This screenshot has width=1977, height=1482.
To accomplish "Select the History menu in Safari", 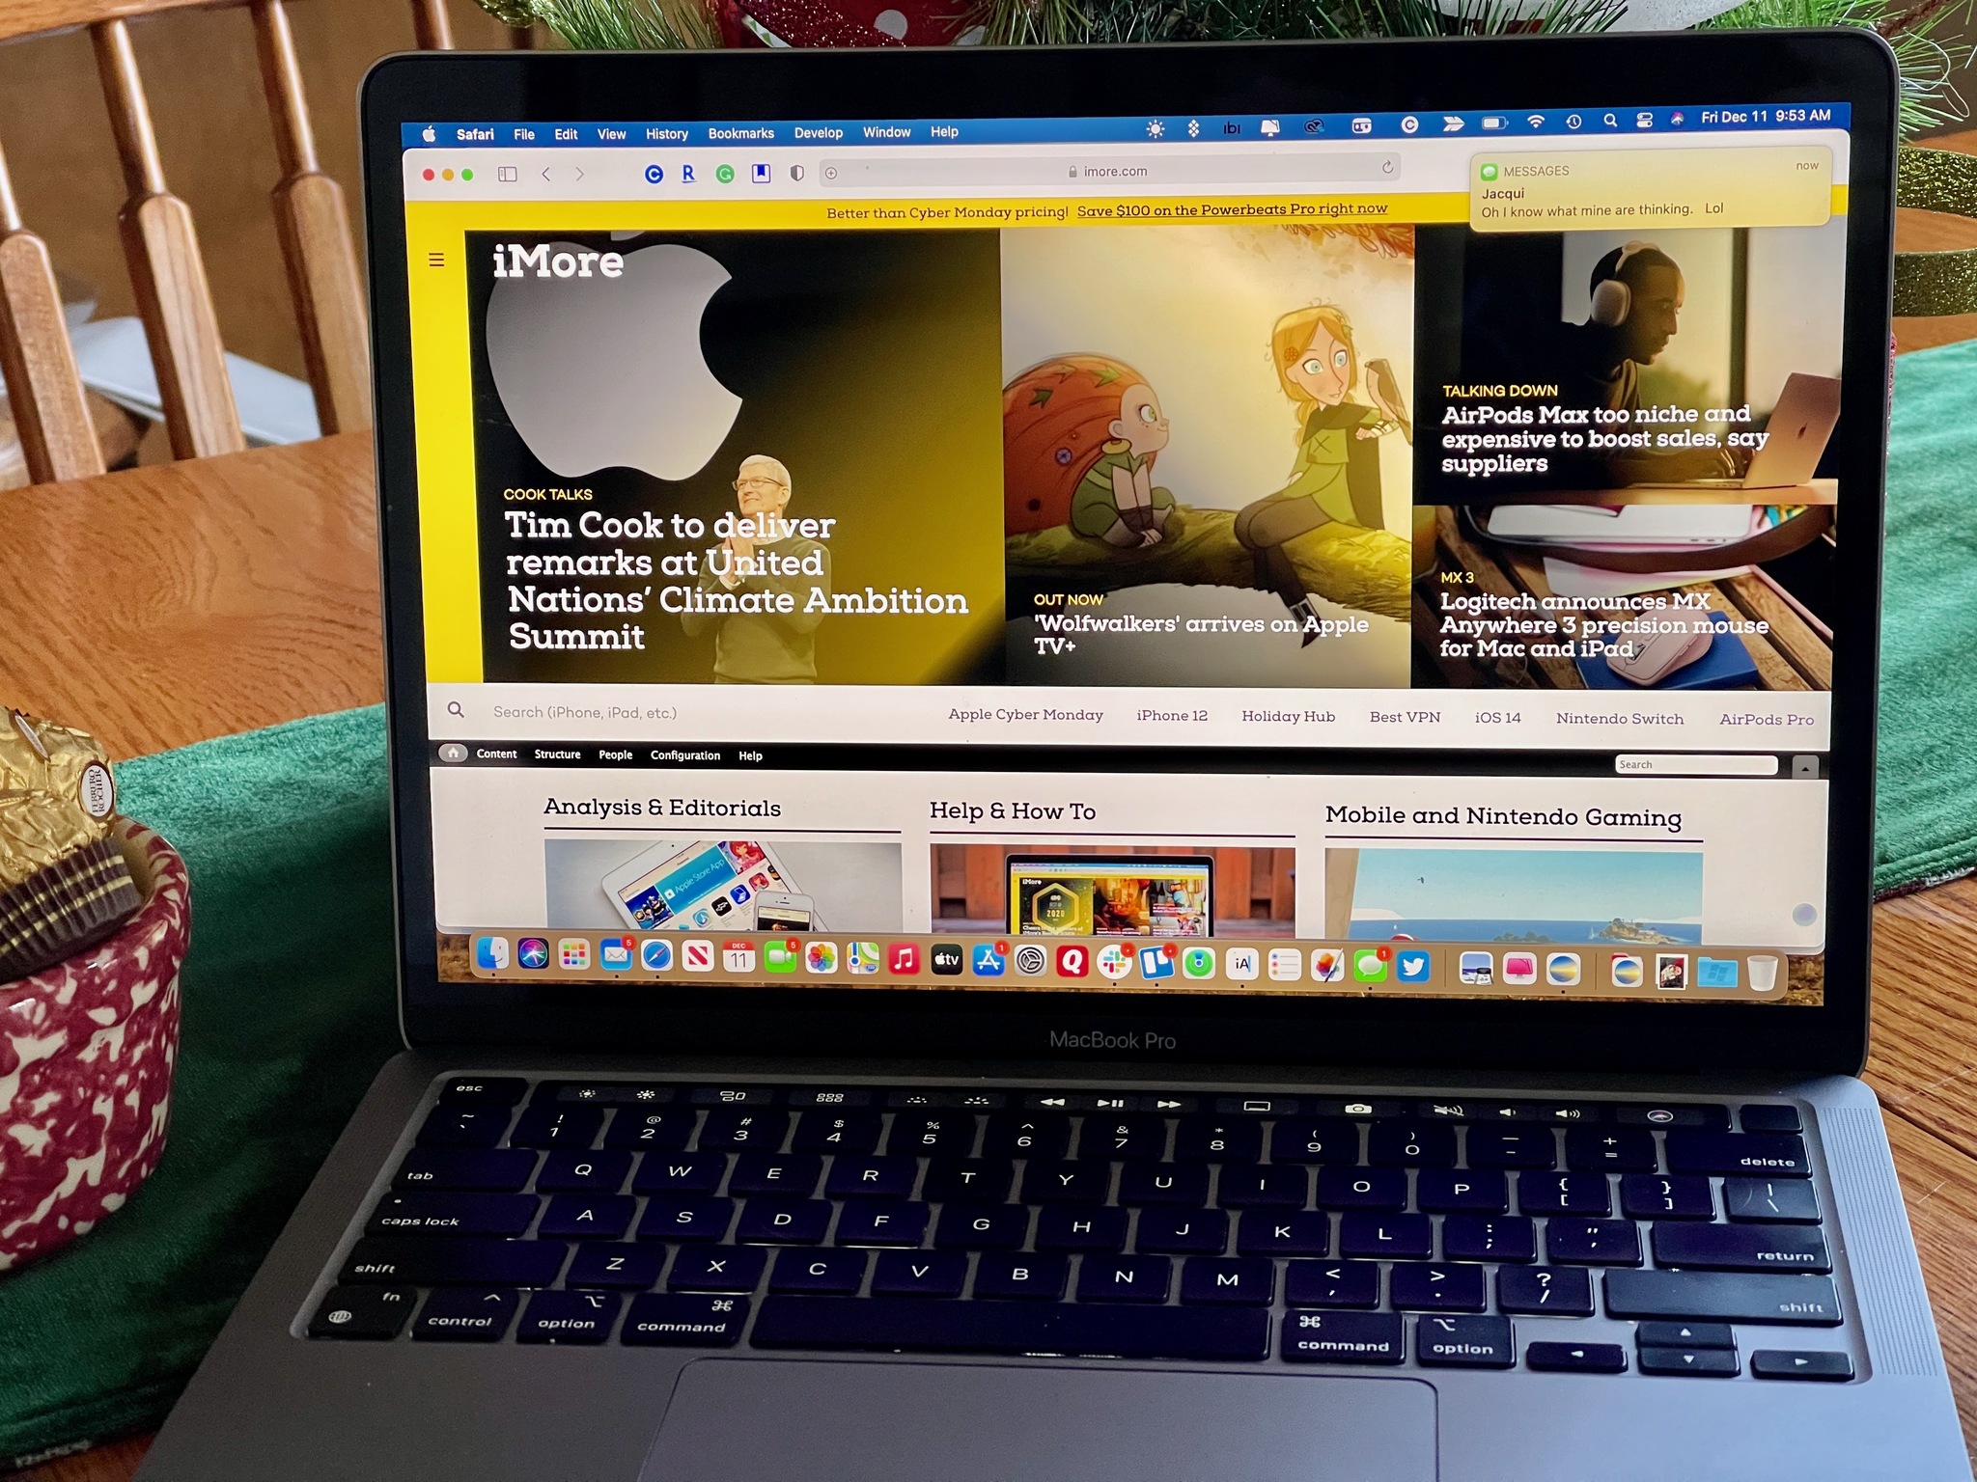I will pos(666,134).
